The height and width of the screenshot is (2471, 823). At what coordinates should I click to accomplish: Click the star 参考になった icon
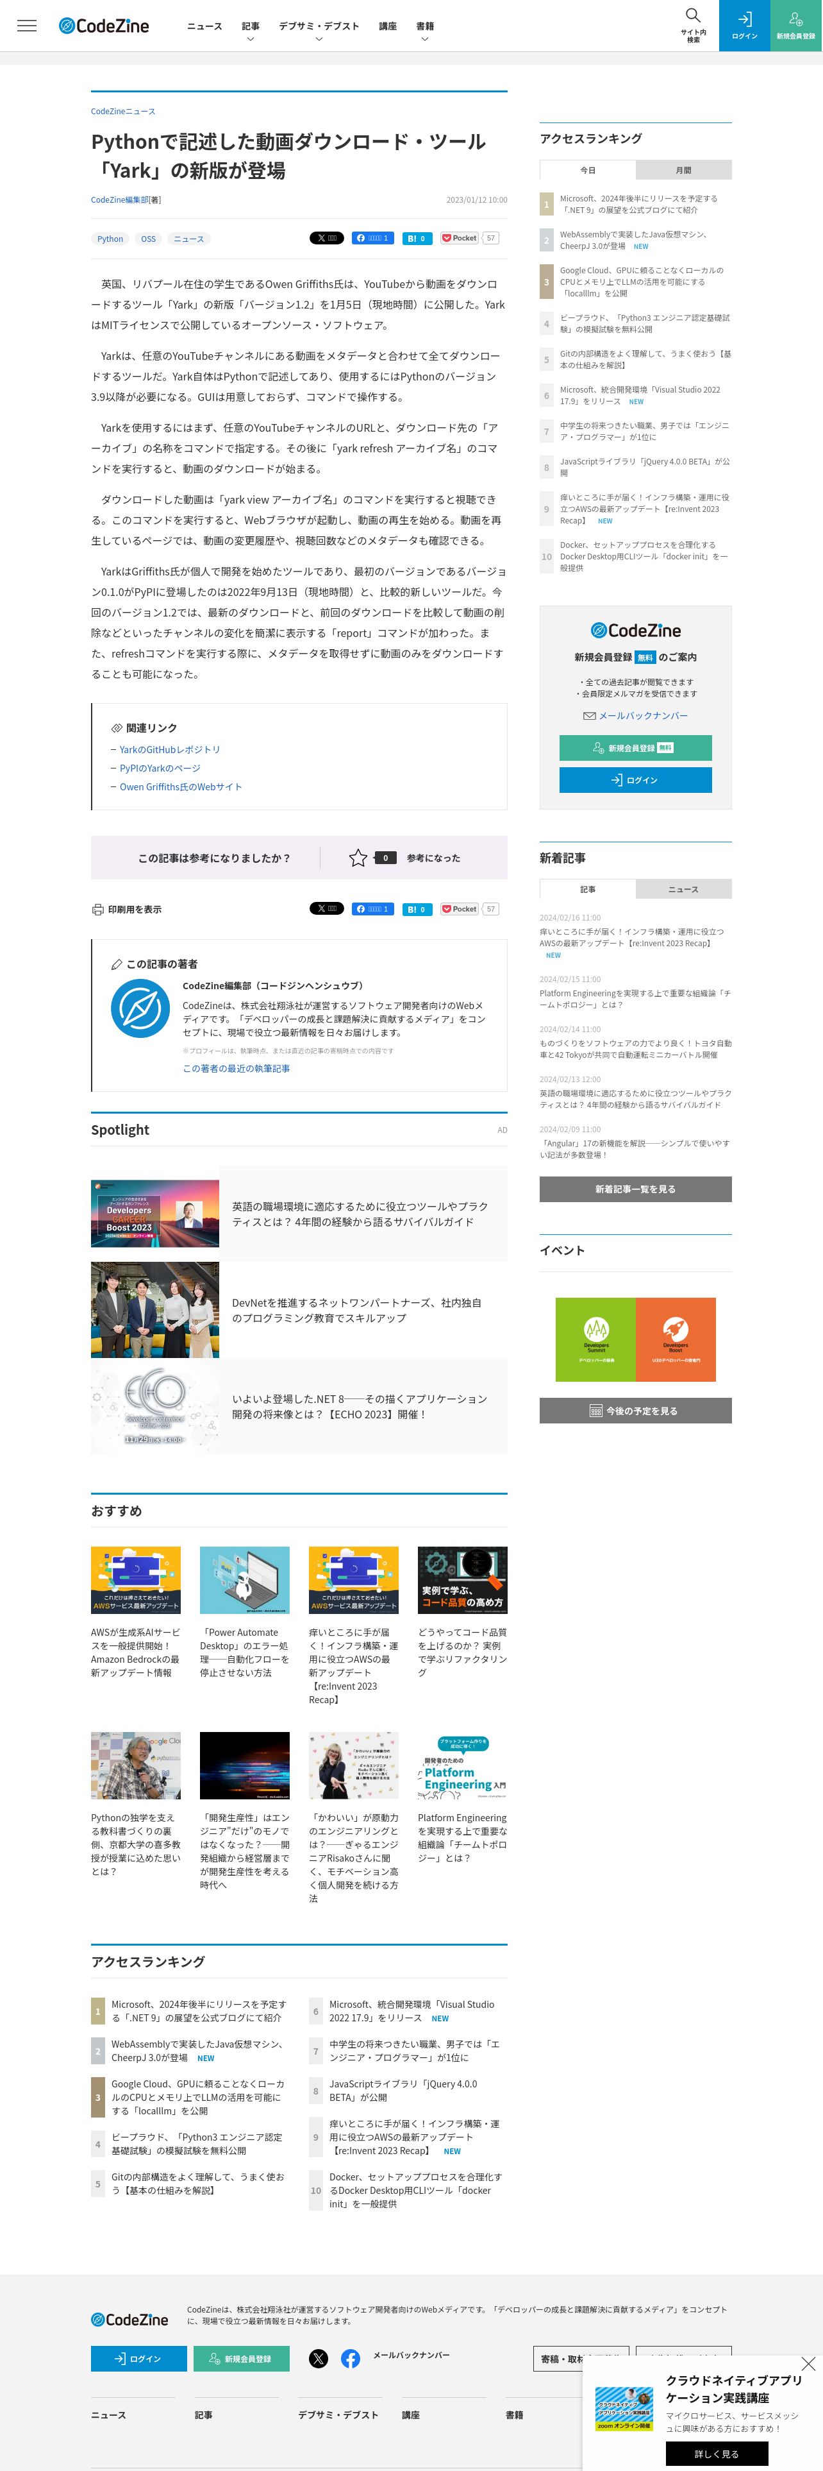point(358,858)
